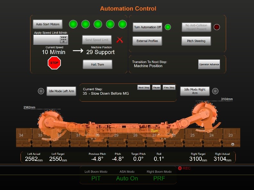Click the white arrow pointing to Machine Position
Image resolution: width=254 pixels, height=190 pixels.
[78, 51]
